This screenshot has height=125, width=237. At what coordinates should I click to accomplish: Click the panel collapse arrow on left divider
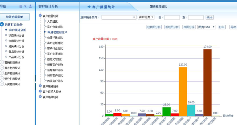coord(35,82)
